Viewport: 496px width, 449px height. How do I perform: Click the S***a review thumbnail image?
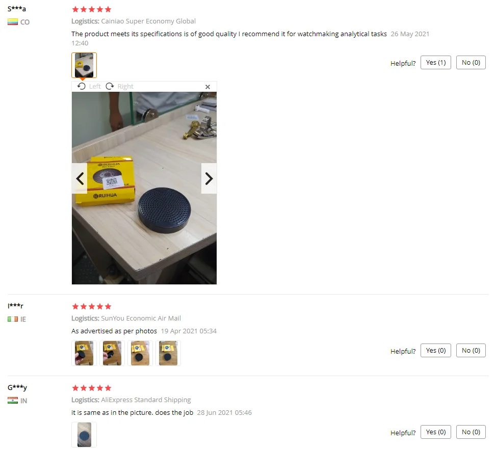pos(84,65)
